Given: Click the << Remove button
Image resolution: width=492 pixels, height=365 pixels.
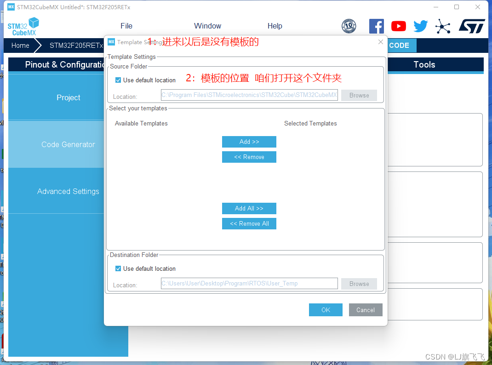Looking at the screenshot, I should pos(249,157).
